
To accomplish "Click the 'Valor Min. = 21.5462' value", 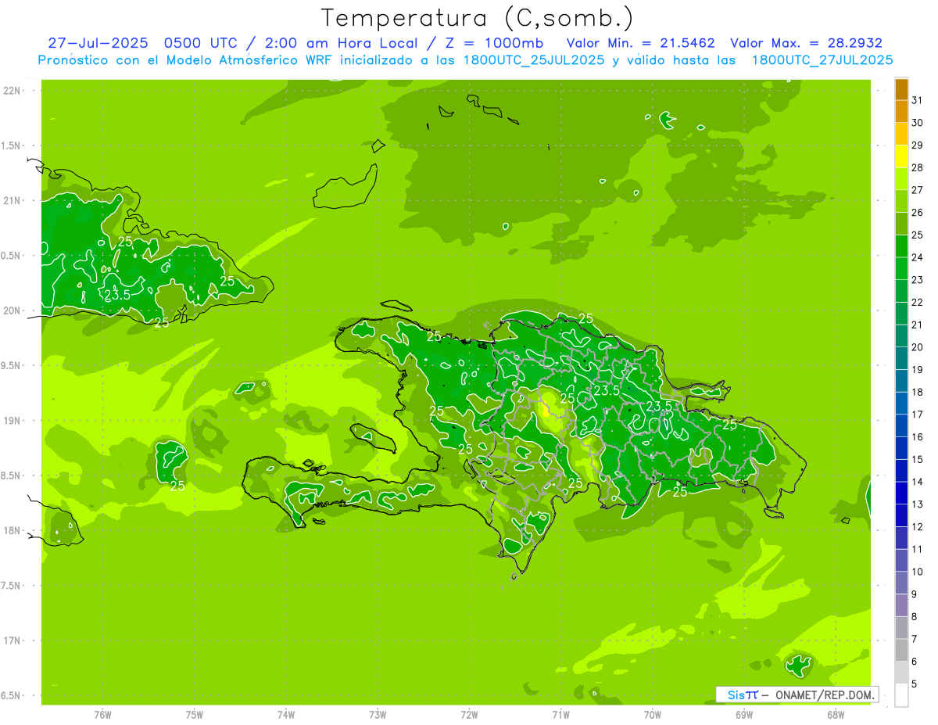I will click(x=640, y=43).
